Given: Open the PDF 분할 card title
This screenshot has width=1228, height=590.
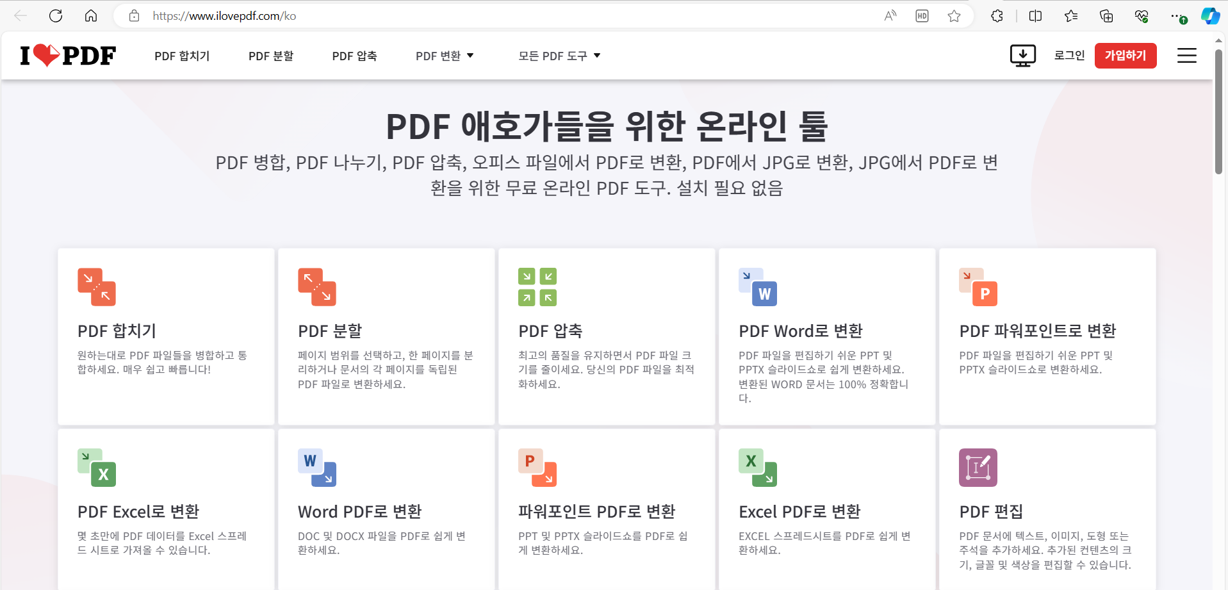Looking at the screenshot, I should tap(330, 331).
